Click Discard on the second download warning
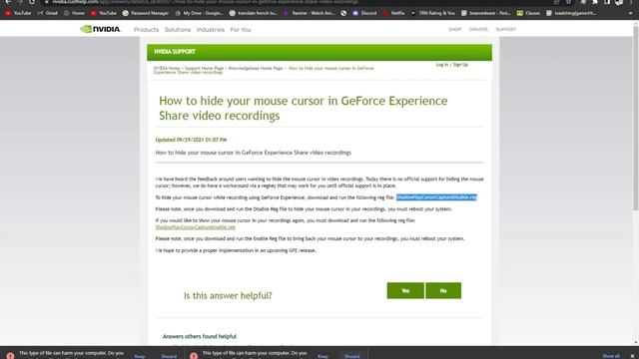639x359 pixels. click(352, 356)
